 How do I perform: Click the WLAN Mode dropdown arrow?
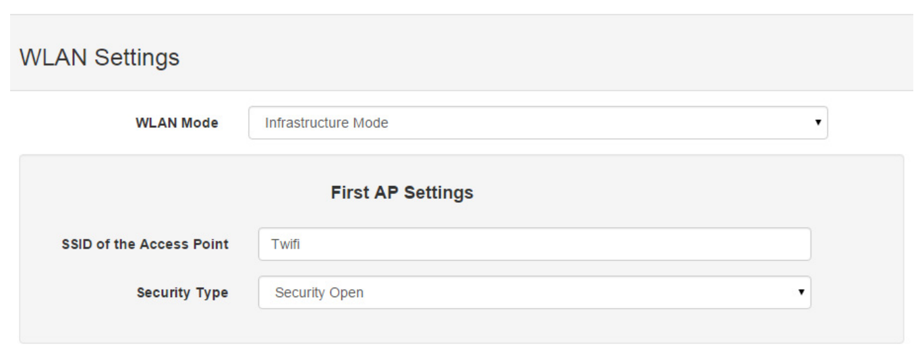817,123
